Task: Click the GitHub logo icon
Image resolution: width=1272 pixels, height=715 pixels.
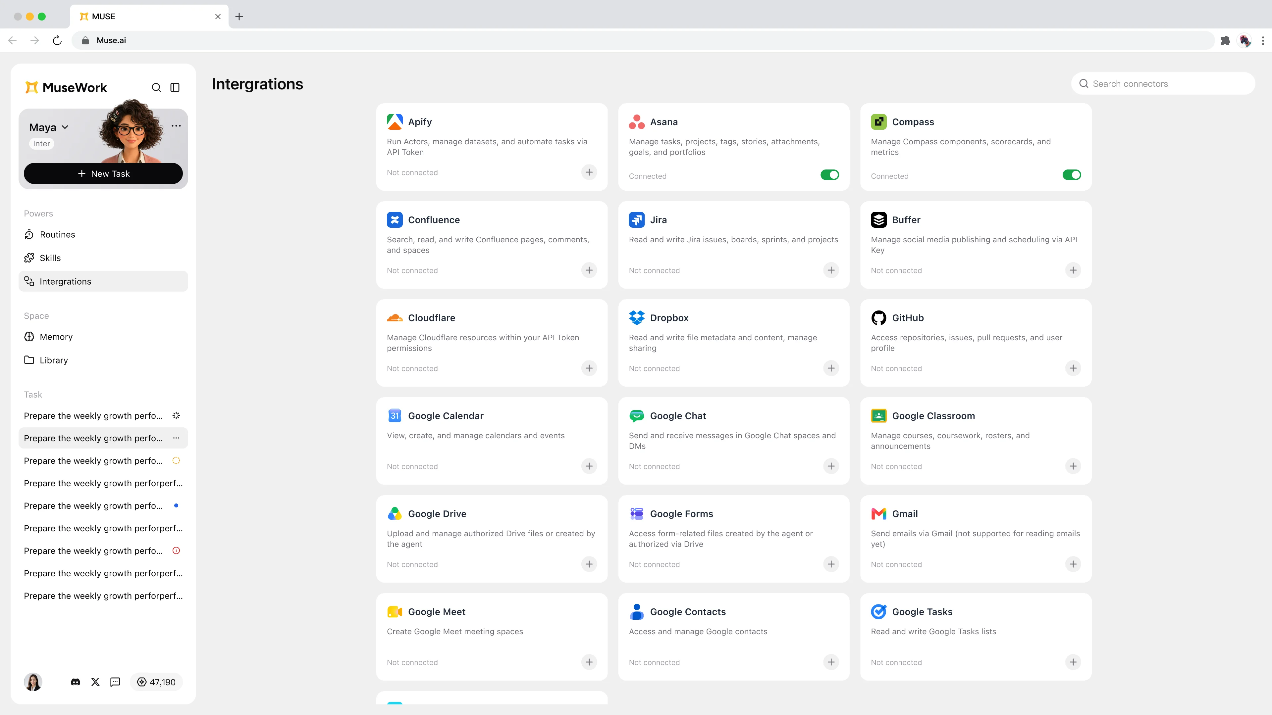Action: (x=878, y=318)
